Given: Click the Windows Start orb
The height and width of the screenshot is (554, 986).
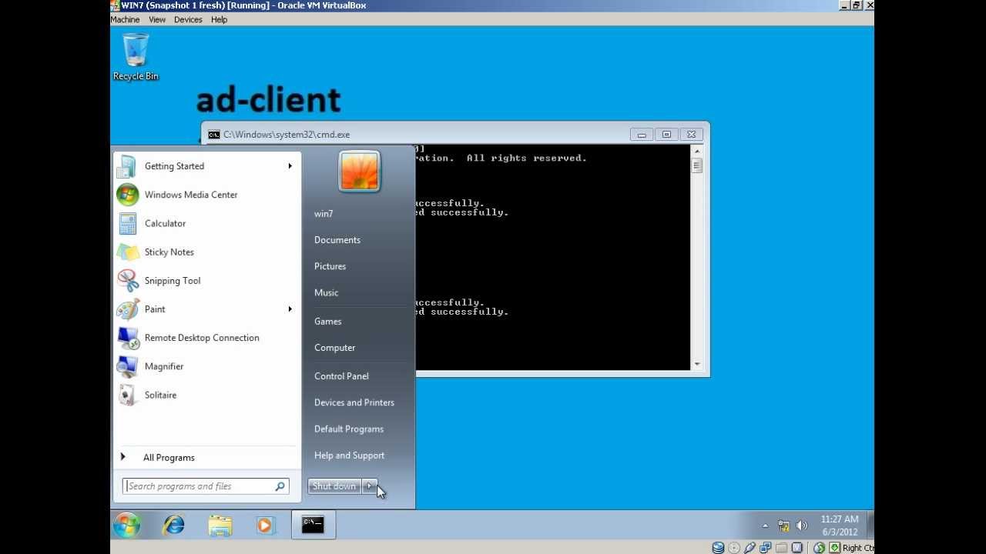Looking at the screenshot, I should 127,525.
